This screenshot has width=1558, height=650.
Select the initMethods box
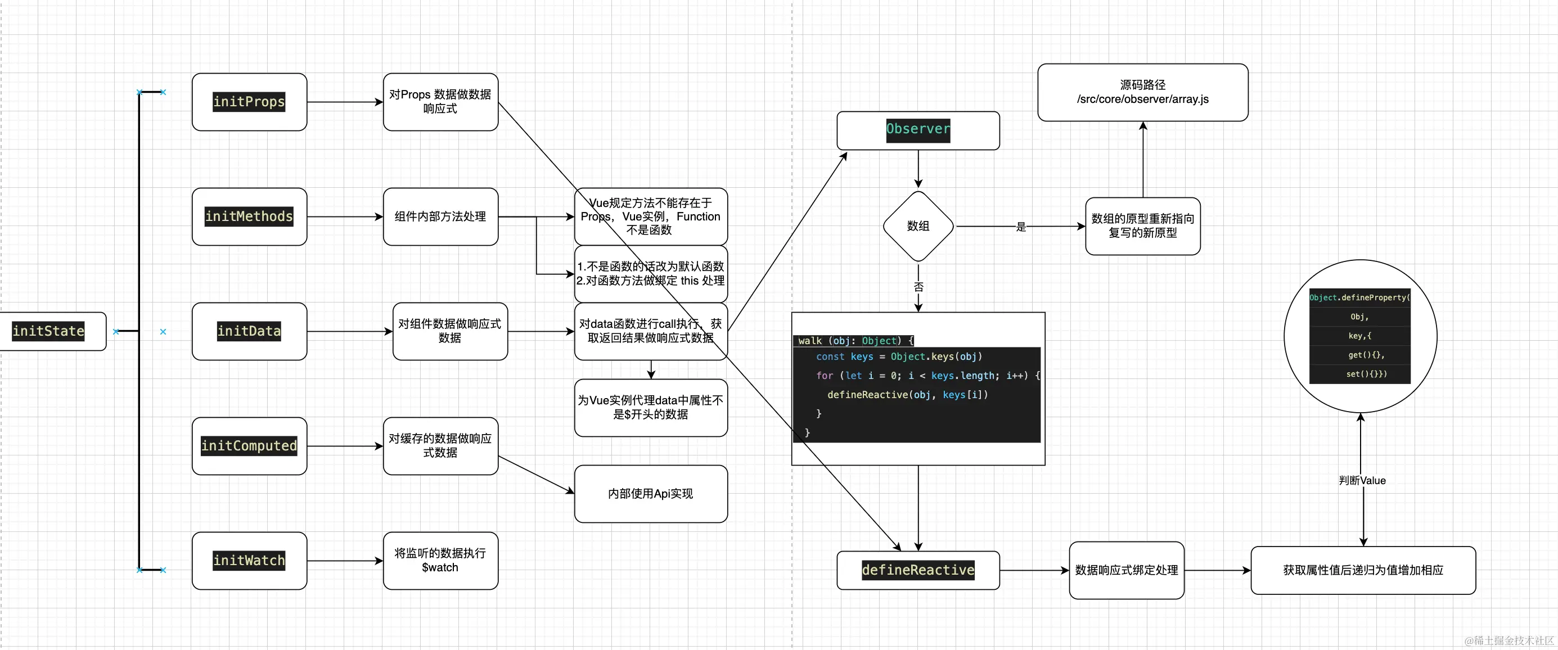(x=249, y=216)
